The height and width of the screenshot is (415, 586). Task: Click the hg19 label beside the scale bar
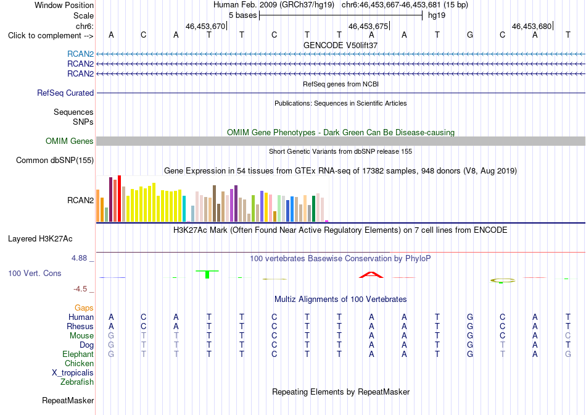(437, 15)
